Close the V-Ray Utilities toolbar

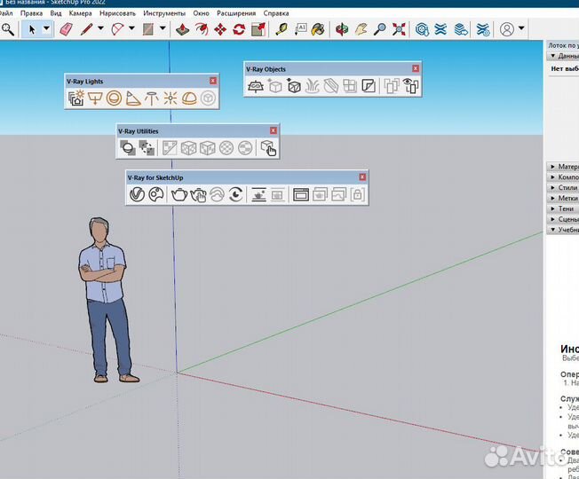[274, 130]
